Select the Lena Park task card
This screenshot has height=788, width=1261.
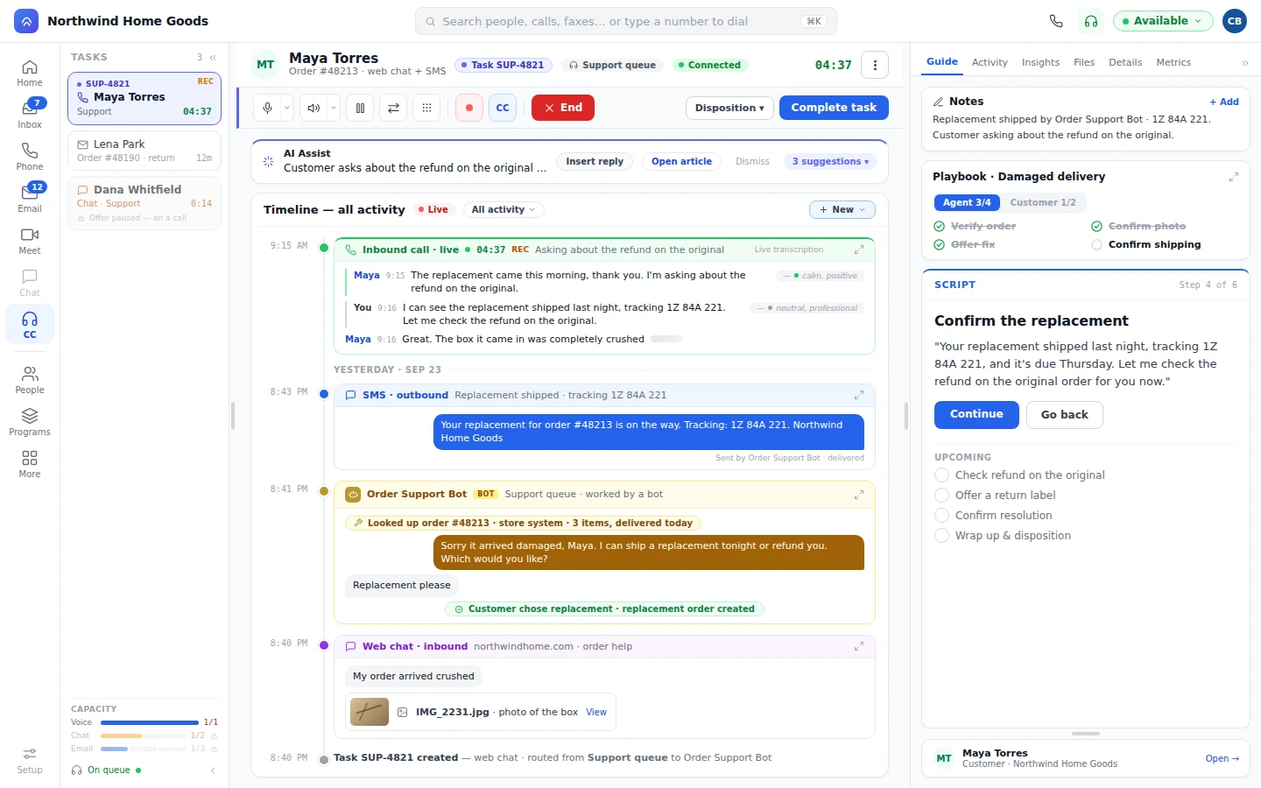tap(144, 151)
